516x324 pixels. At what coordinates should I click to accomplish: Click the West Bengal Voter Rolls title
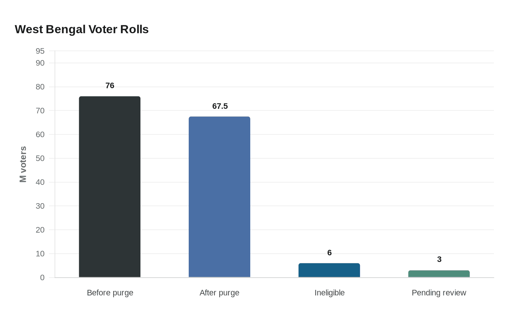(81, 29)
